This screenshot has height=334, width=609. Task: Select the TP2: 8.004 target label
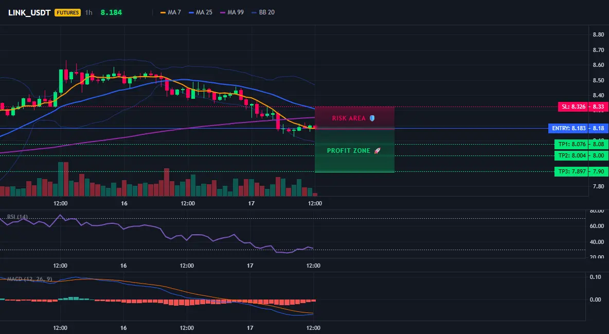point(571,155)
